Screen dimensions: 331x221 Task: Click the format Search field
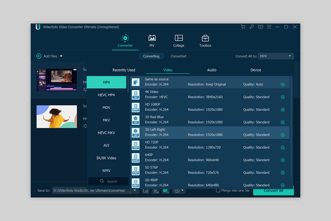click(108, 181)
